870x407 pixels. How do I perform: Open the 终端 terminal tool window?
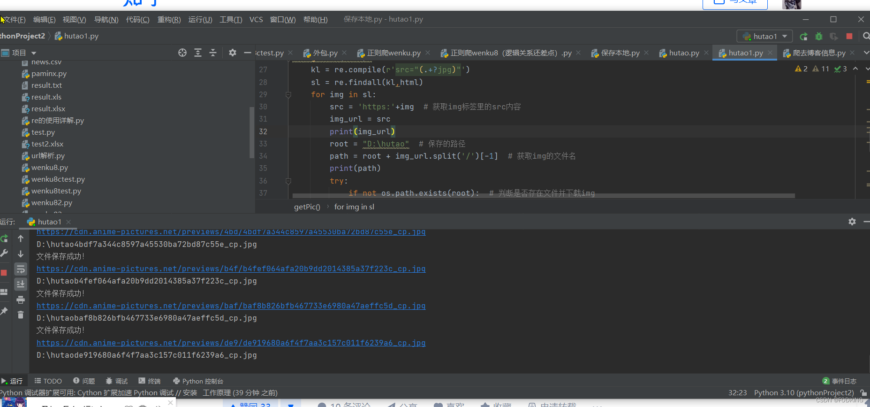(150, 381)
